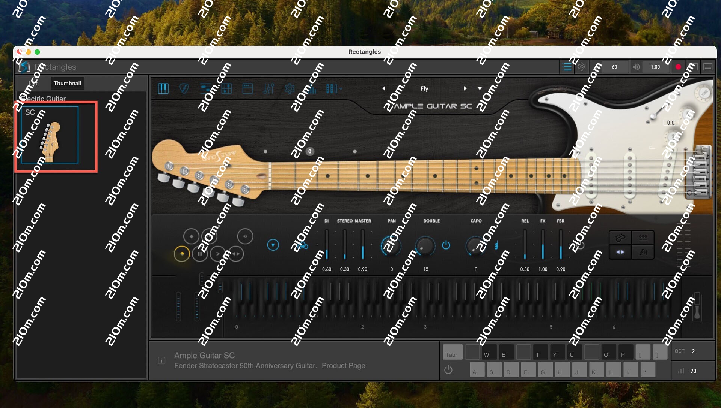Adjust the MASTER slider at 0.90

click(363, 245)
